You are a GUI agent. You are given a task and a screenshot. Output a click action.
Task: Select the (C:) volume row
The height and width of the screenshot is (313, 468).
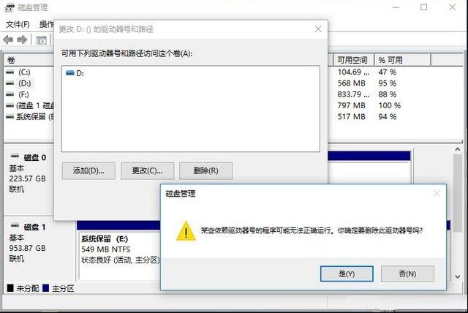click(29, 72)
